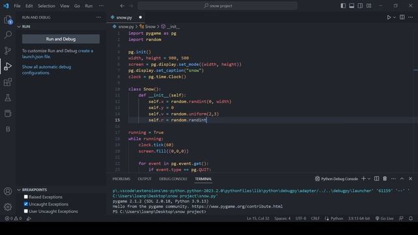Toggle secondary side bar layout icon
The width and height of the screenshot is (418, 235).
tap(360, 6)
